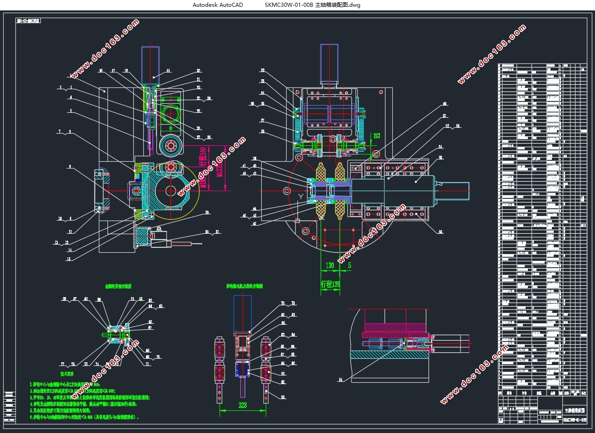
Task: Select part balloon number 93 in rail view
Action: [283, 397]
